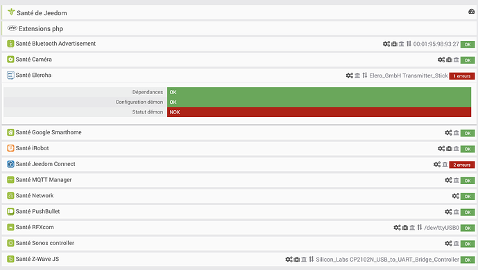Screen dimensions: 478x270
Task: Expand the Santé Jeedom Connect section
Action: pyautogui.click(x=239, y=164)
